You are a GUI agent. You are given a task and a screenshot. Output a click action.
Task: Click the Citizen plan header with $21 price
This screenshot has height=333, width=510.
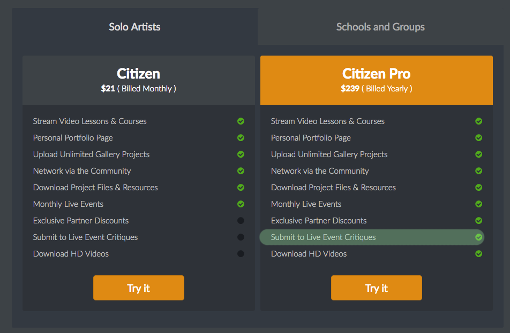[139, 80]
